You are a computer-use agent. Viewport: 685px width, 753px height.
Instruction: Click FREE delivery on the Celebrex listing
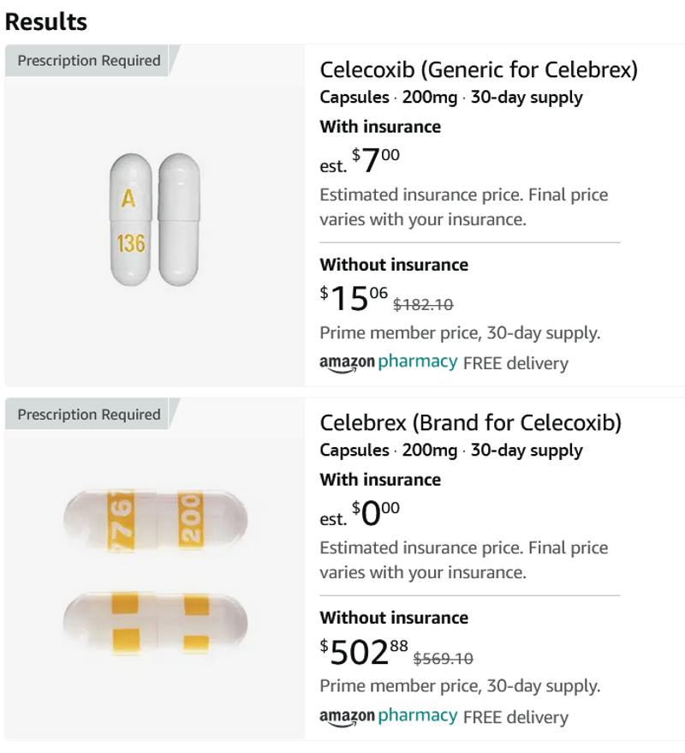point(515,717)
